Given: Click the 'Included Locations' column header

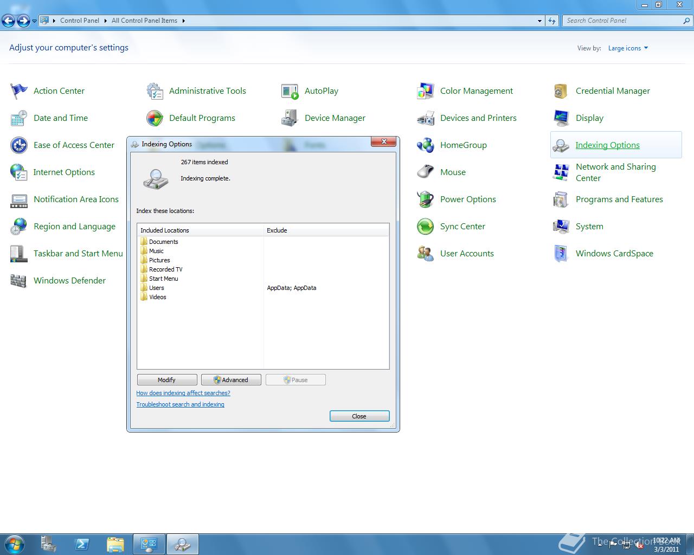Looking at the screenshot, I should [200, 230].
